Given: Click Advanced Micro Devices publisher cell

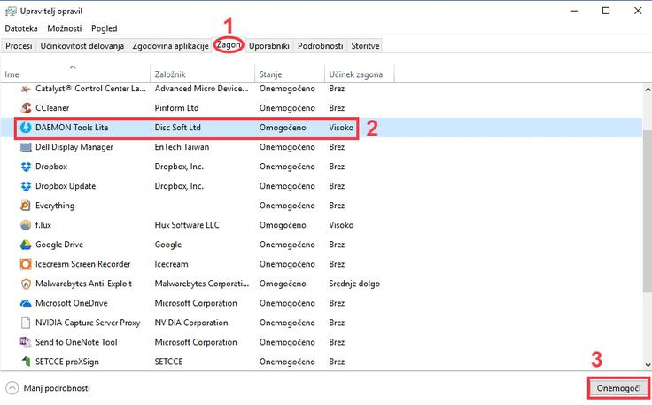Looking at the screenshot, I should pos(202,89).
